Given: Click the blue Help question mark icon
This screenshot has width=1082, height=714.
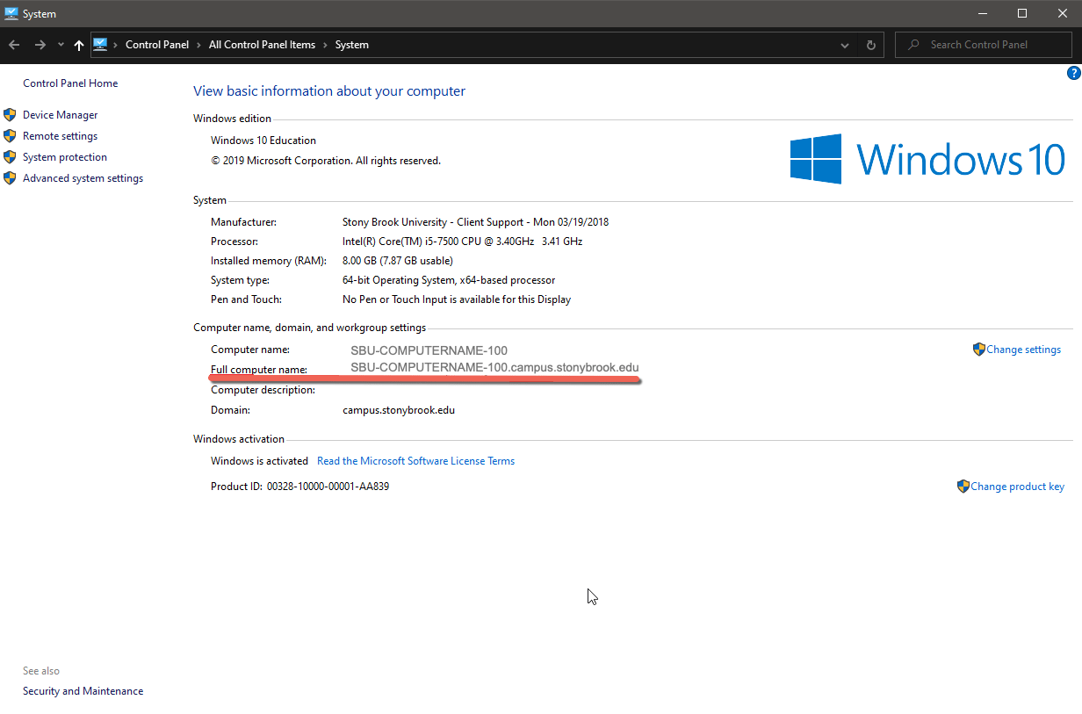Looking at the screenshot, I should point(1072,73).
